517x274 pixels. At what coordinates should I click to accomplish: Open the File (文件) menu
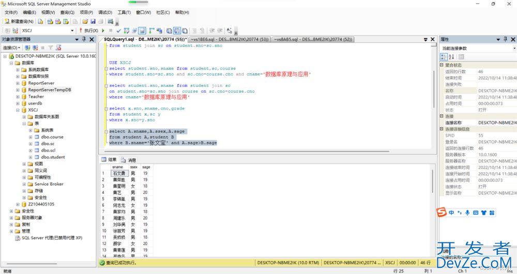tap(11, 12)
